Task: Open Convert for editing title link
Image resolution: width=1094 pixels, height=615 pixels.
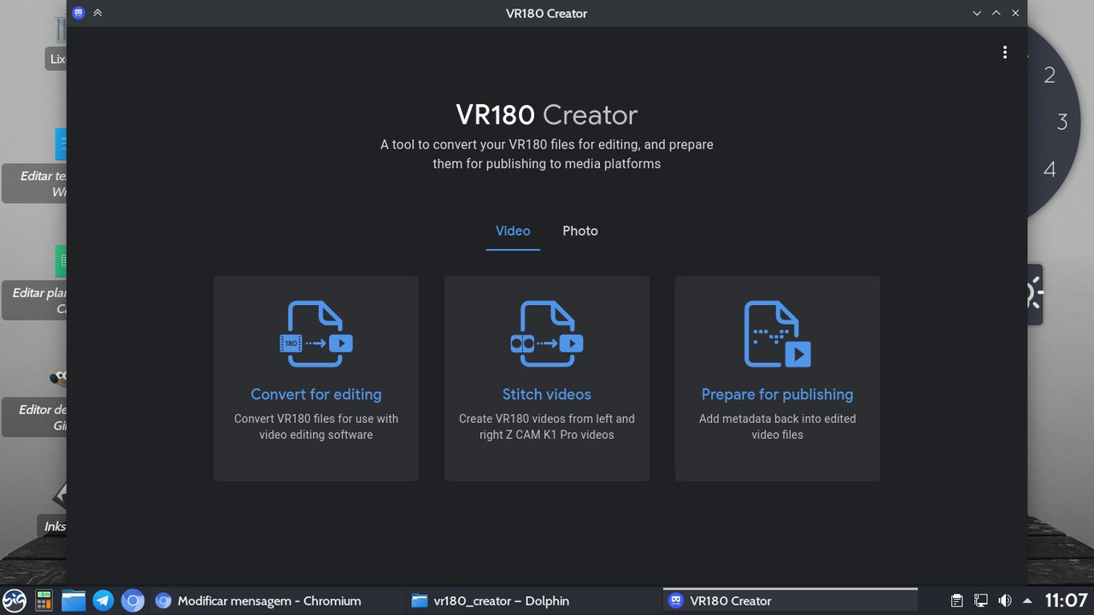Action: [x=316, y=395]
